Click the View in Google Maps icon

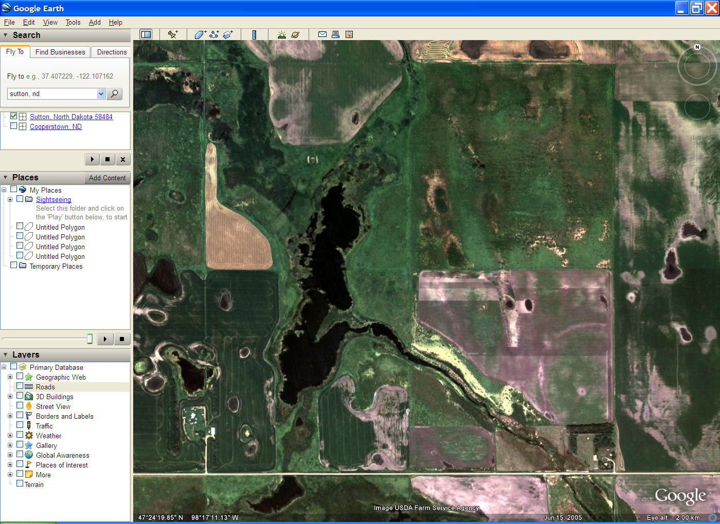[349, 34]
